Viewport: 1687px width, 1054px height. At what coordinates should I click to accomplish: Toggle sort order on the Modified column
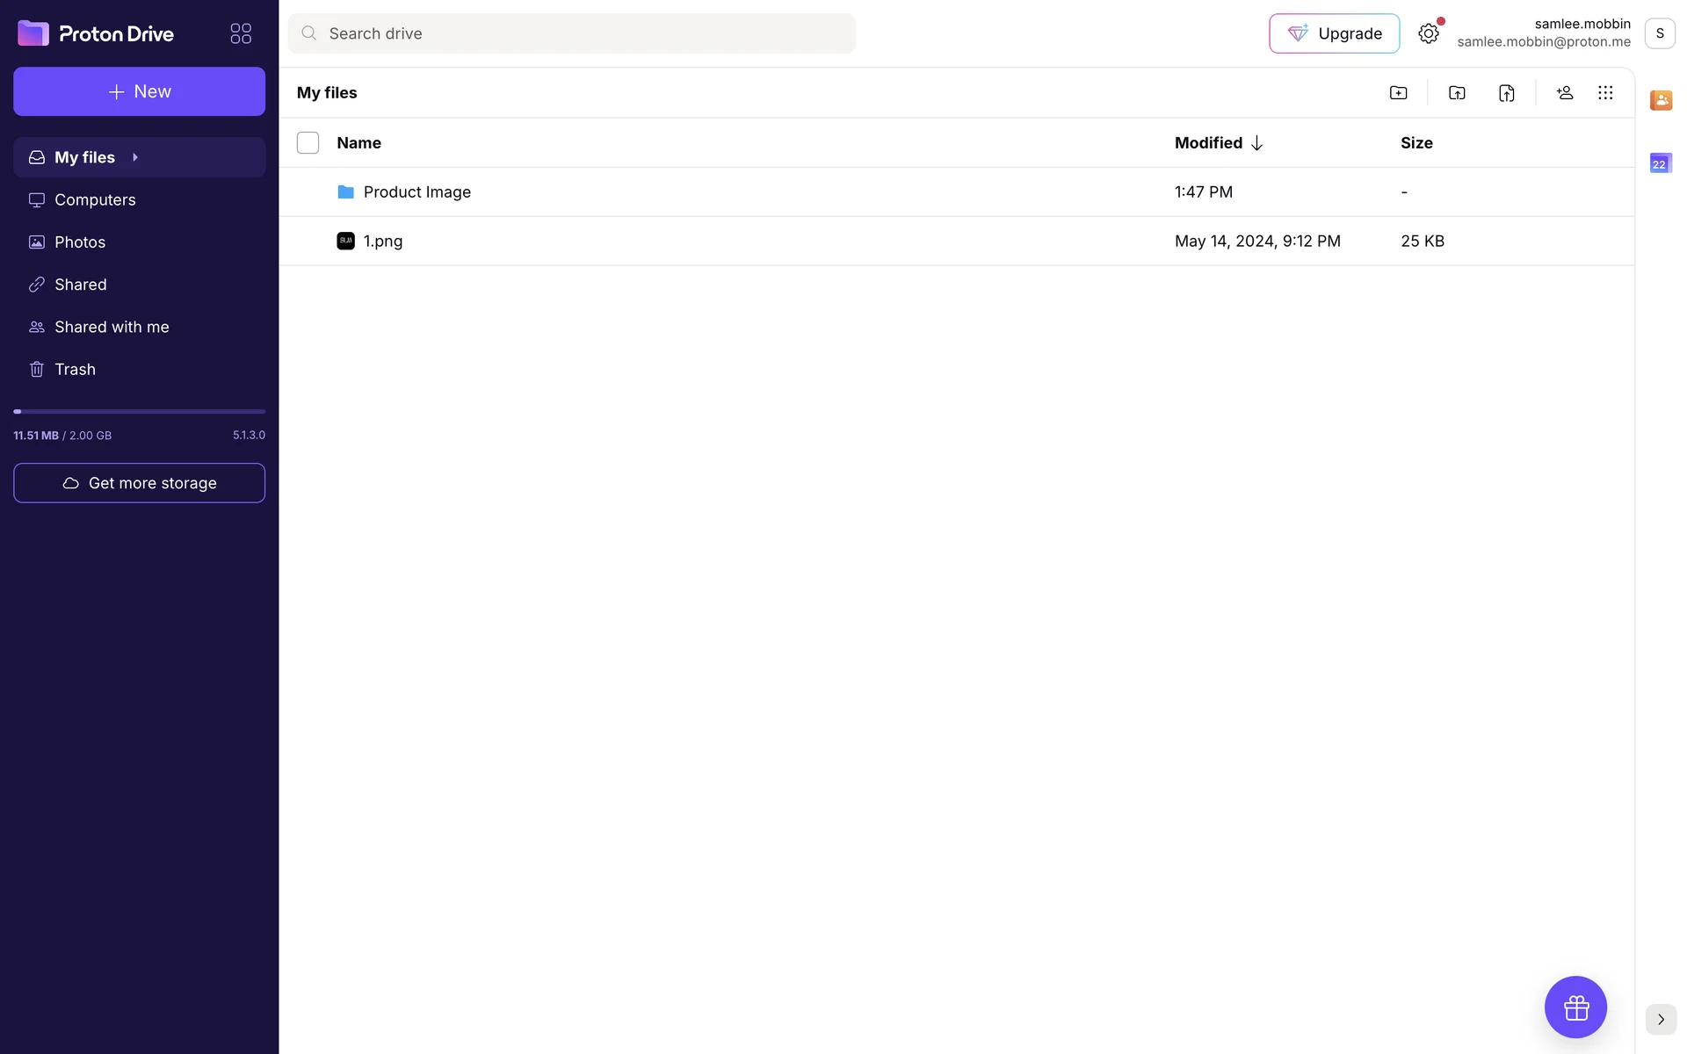[x=1218, y=143]
